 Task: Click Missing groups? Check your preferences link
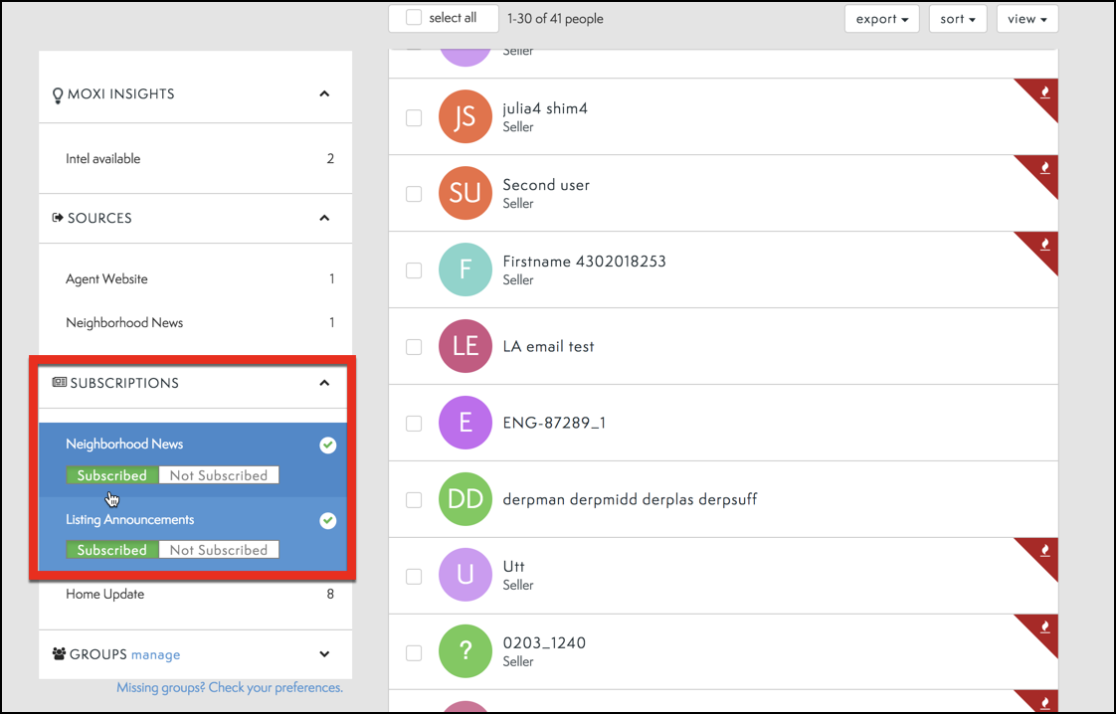coord(229,687)
